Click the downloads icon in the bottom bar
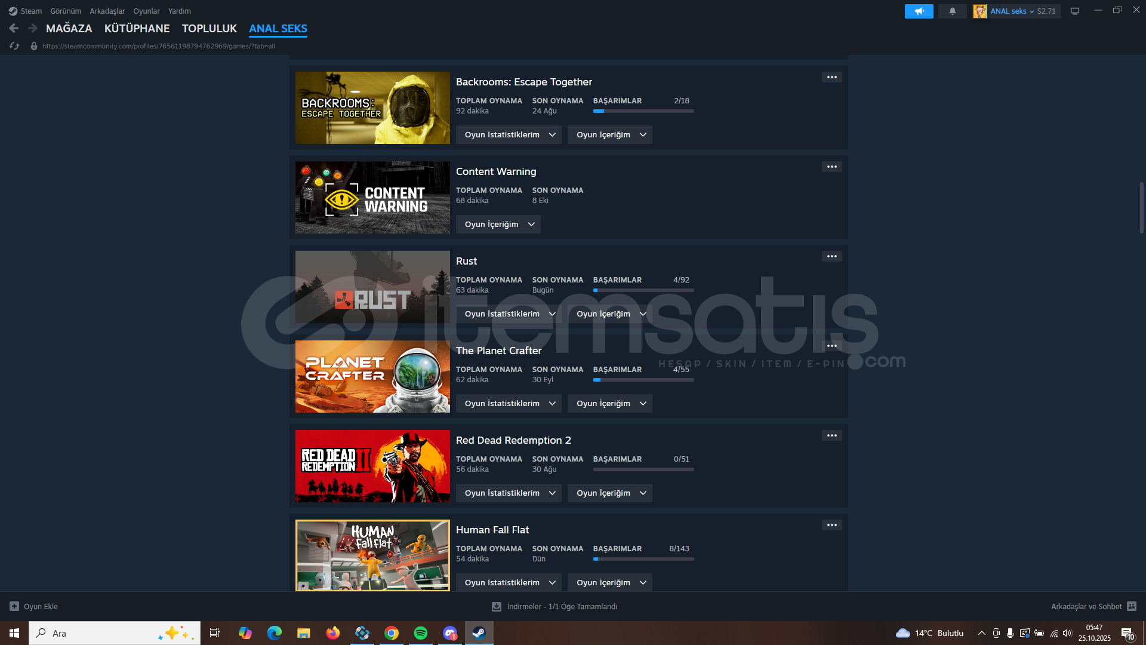This screenshot has width=1146, height=645. [496, 607]
